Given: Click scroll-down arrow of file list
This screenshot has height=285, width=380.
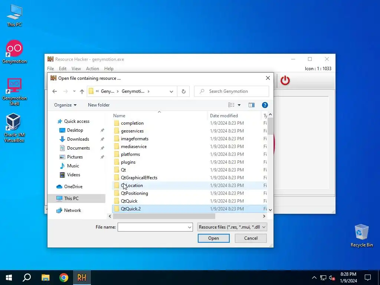Looking at the screenshot, I should click(270, 210).
